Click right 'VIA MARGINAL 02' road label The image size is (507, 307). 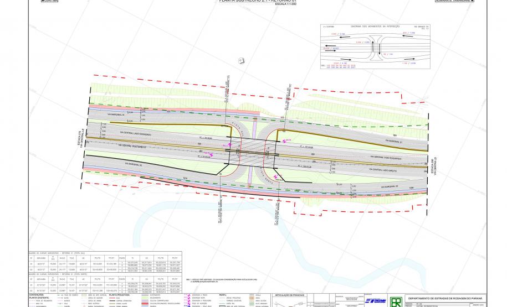point(390,186)
